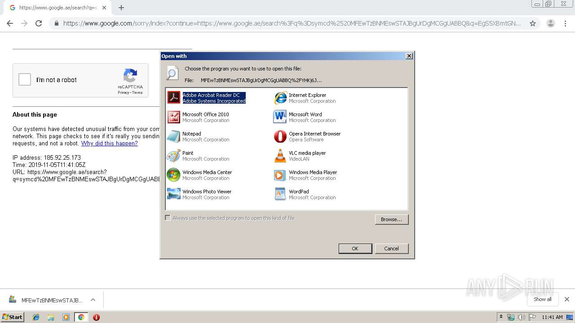The image size is (575, 323).
Task: Toggle Always use the selected program checkbox
Action: tap(168, 218)
